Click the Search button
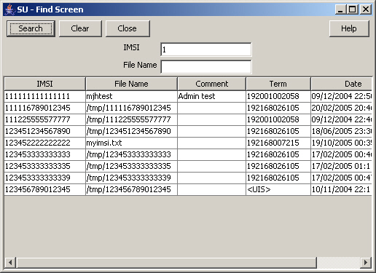The width and height of the screenshot is (376, 273). pos(31,28)
